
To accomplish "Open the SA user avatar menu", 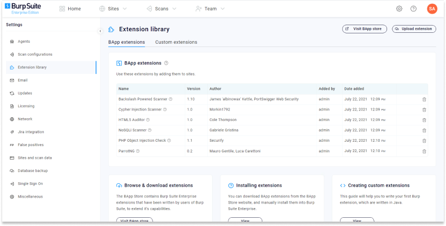I will pyautogui.click(x=432, y=9).
